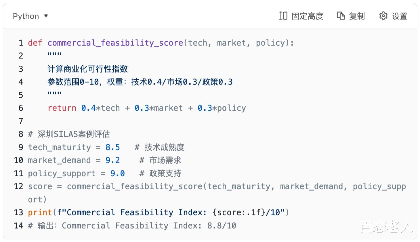Click line number 6 beside return statement
420x242 pixels.
pyautogui.click(x=21, y=108)
